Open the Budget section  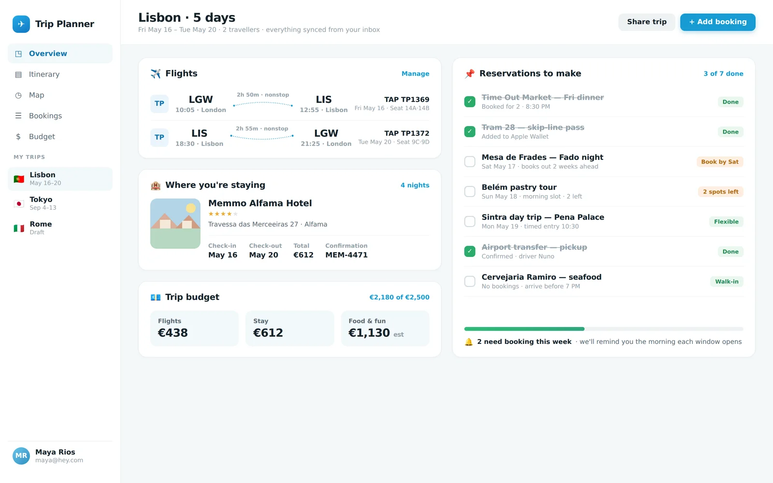click(x=60, y=137)
